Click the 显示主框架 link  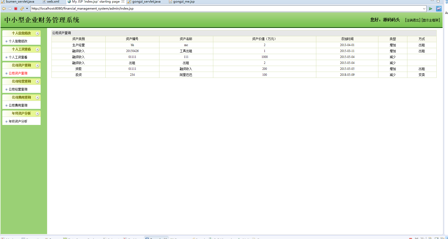point(431,20)
